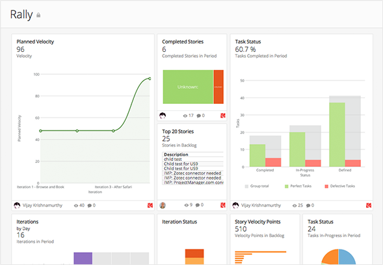Image resolution: width=383 pixels, height=265 pixels.
Task: Click the eye views icon on Planned Velocity card
Action: [76, 206]
